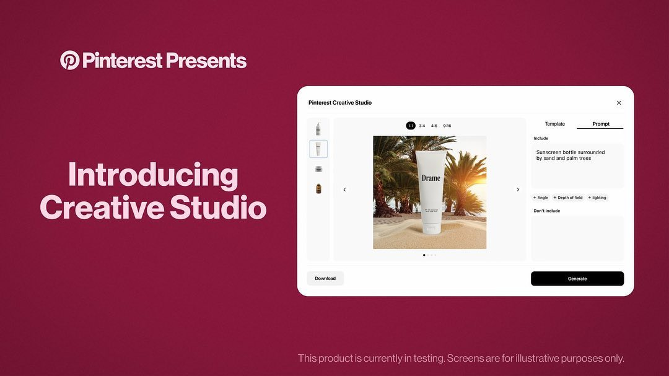Close the Pinterest Creative Studio dialog
This screenshot has width=669, height=376.
[619, 103]
